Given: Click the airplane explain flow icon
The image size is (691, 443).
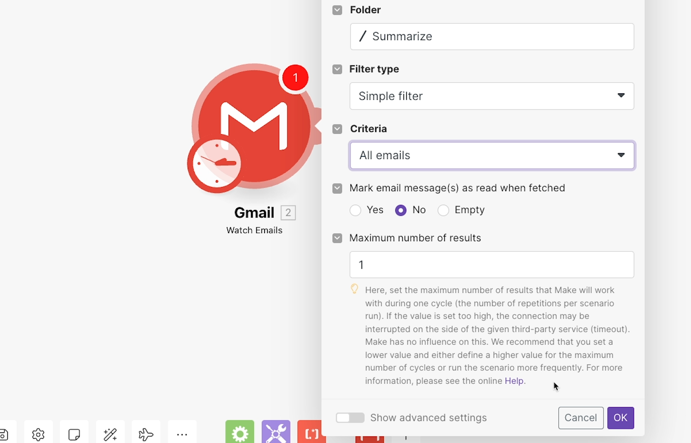Looking at the screenshot, I should tap(146, 434).
